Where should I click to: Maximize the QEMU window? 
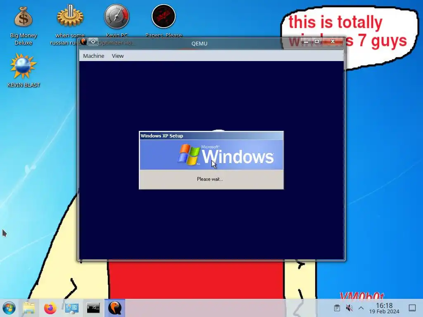tap(317, 41)
